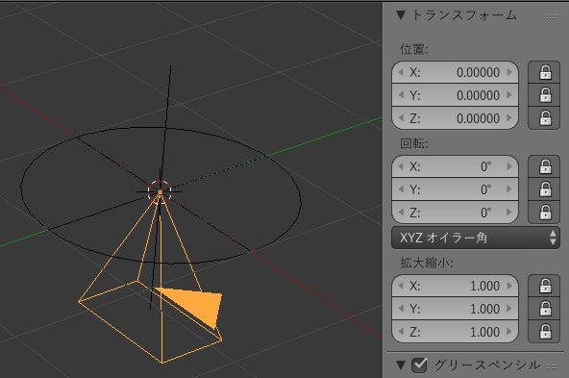Open the XYZ オイラー角 rotation mode dropdown
The height and width of the screenshot is (378, 569).
476,238
